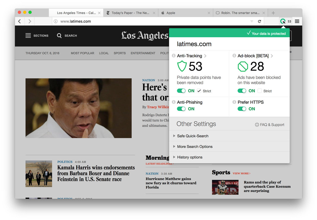317x220 pixels.
Task: Open the browser hamburger menu
Action: 297,21
